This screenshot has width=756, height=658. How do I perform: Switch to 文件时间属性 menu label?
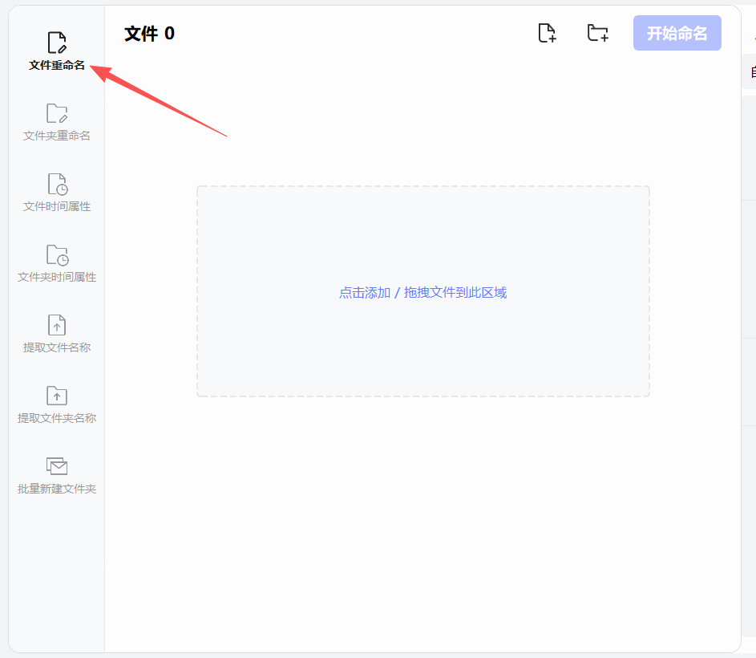tap(57, 206)
